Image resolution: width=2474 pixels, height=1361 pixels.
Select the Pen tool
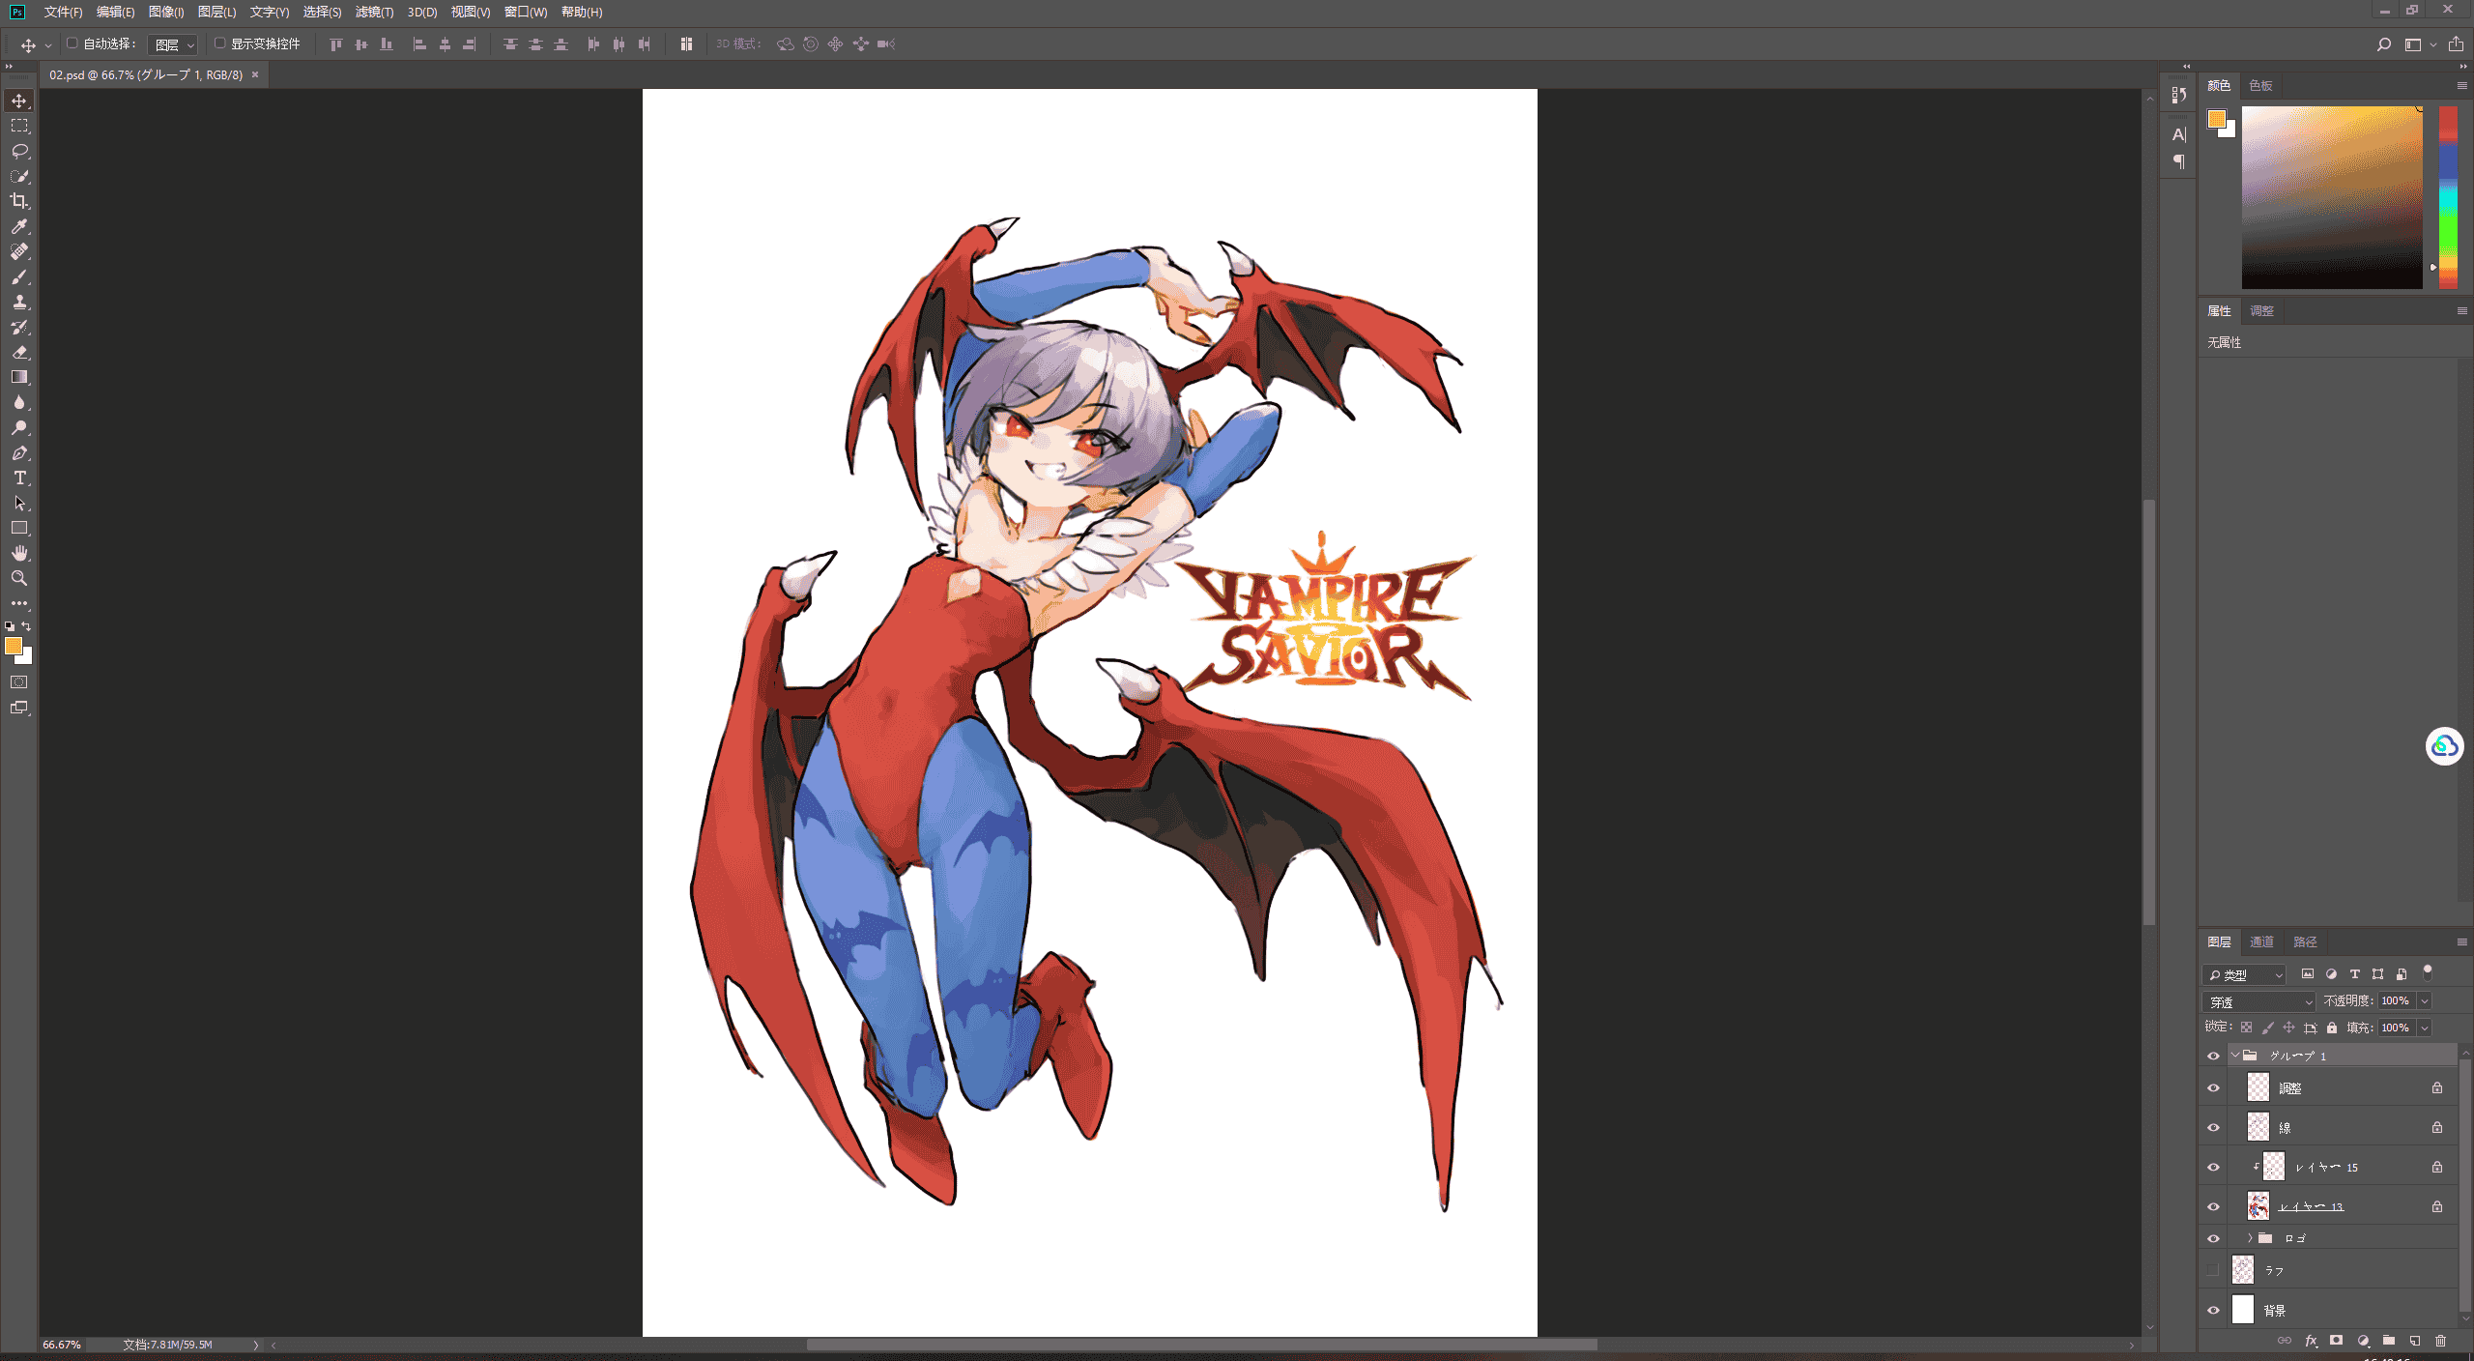pyautogui.click(x=19, y=452)
